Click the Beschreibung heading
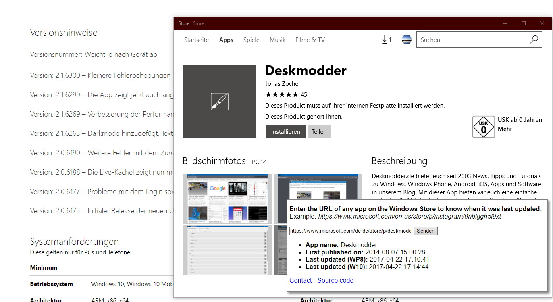 (399, 161)
